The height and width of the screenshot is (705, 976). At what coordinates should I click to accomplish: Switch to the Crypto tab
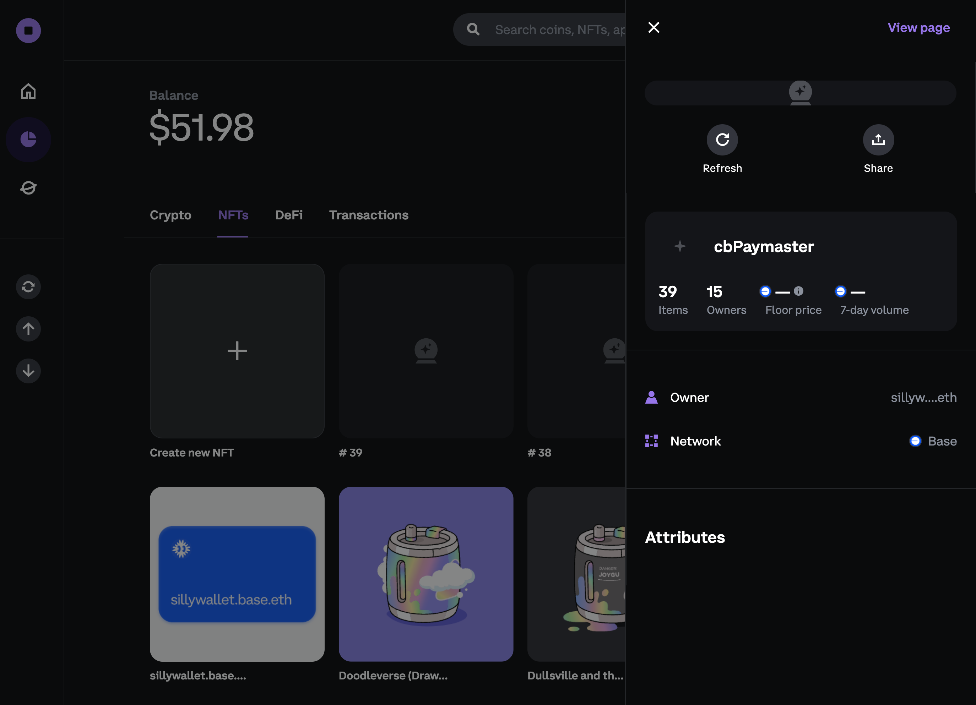(x=170, y=214)
